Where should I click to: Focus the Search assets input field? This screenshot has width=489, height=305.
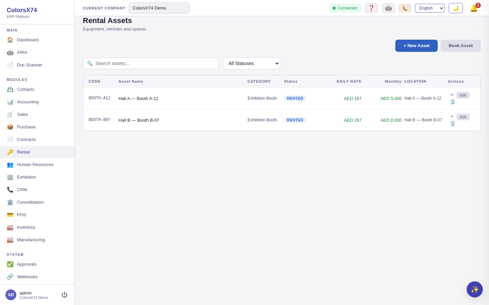coord(151,63)
